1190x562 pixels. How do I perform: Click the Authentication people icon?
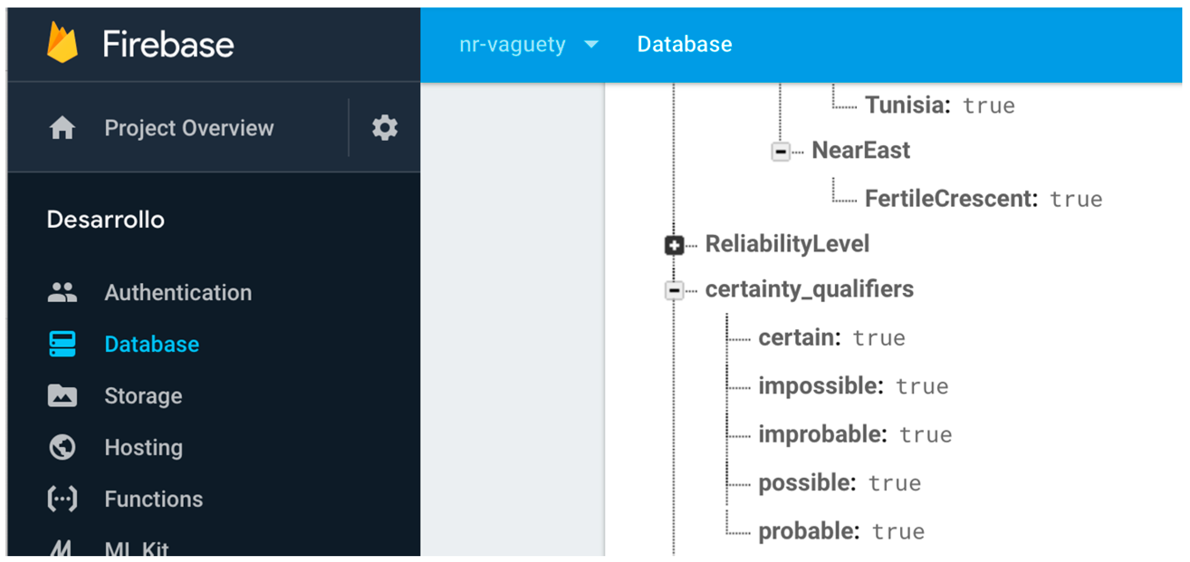[x=62, y=292]
